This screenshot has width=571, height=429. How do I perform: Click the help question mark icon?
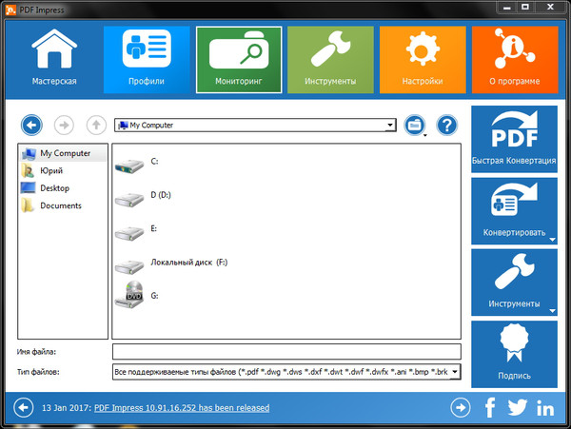(x=446, y=125)
